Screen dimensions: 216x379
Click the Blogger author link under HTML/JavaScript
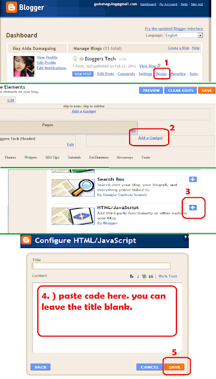coord(110,223)
